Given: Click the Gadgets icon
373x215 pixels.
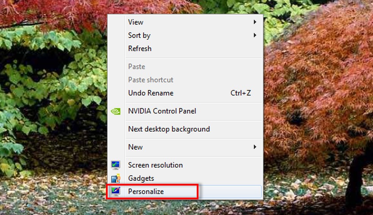Looking at the screenshot, I should pos(116,178).
